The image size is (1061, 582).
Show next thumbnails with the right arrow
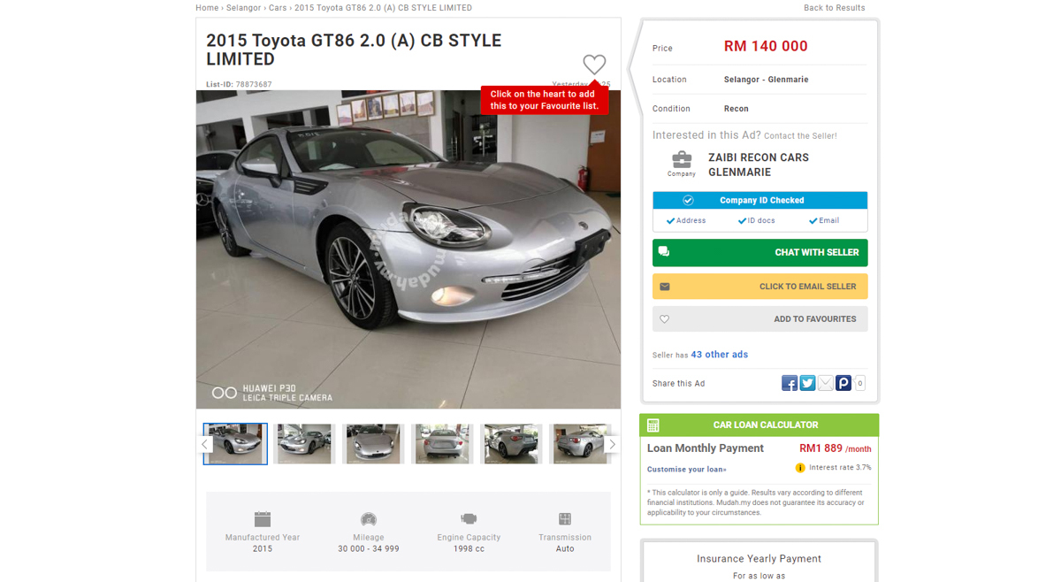click(612, 444)
